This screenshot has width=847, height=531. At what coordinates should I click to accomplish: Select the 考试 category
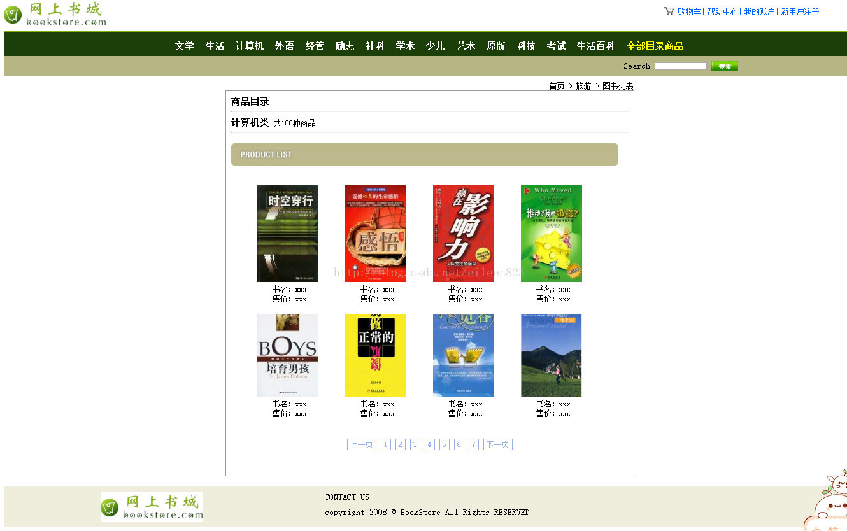556,46
